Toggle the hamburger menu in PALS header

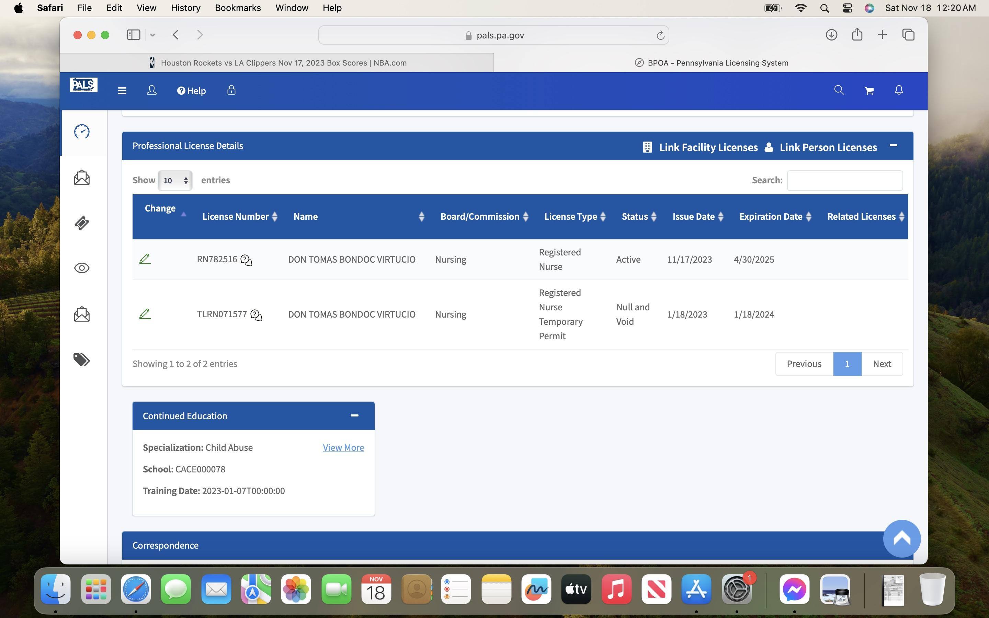[122, 91]
